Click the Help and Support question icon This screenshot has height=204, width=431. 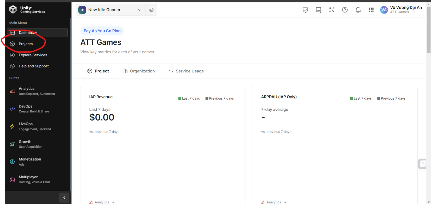pos(12,66)
